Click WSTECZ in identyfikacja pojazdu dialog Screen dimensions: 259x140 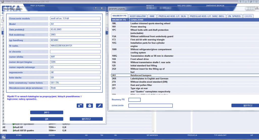pyautogui.click(x=86, y=119)
